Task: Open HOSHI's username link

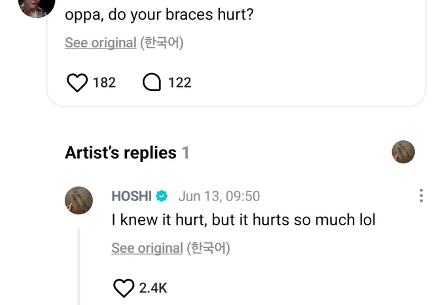Action: click(132, 196)
